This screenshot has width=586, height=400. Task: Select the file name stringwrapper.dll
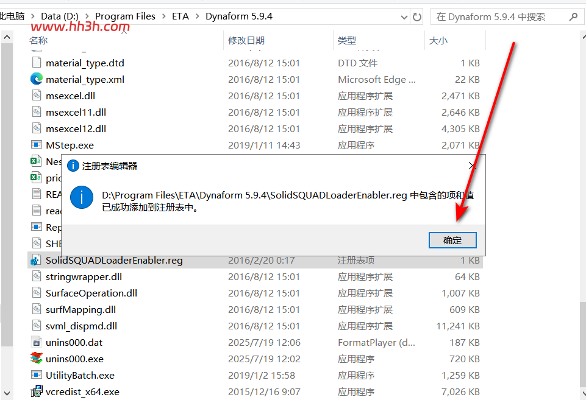[x=84, y=276]
